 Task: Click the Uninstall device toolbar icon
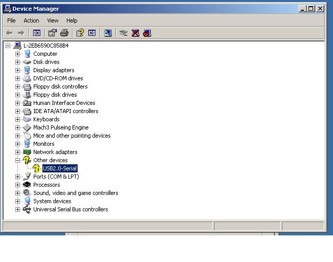[x=135, y=33]
